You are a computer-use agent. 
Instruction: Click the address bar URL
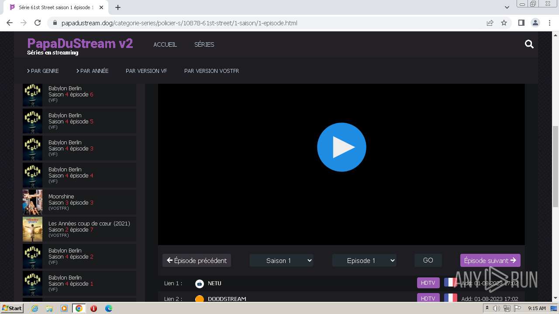pyautogui.click(x=179, y=23)
